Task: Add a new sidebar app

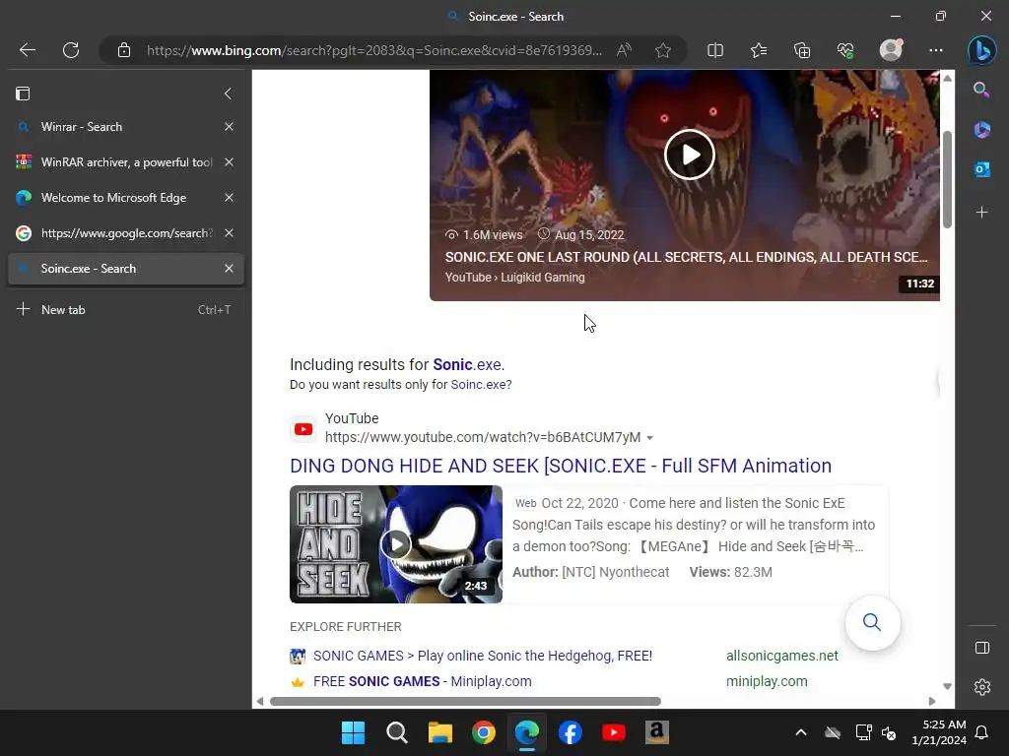Action: (x=981, y=212)
